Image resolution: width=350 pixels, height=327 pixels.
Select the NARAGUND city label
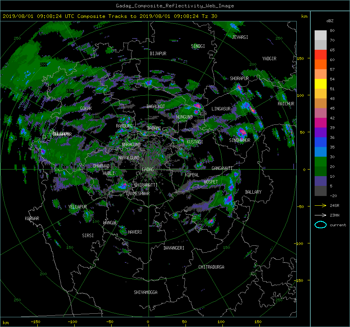coord(131,145)
